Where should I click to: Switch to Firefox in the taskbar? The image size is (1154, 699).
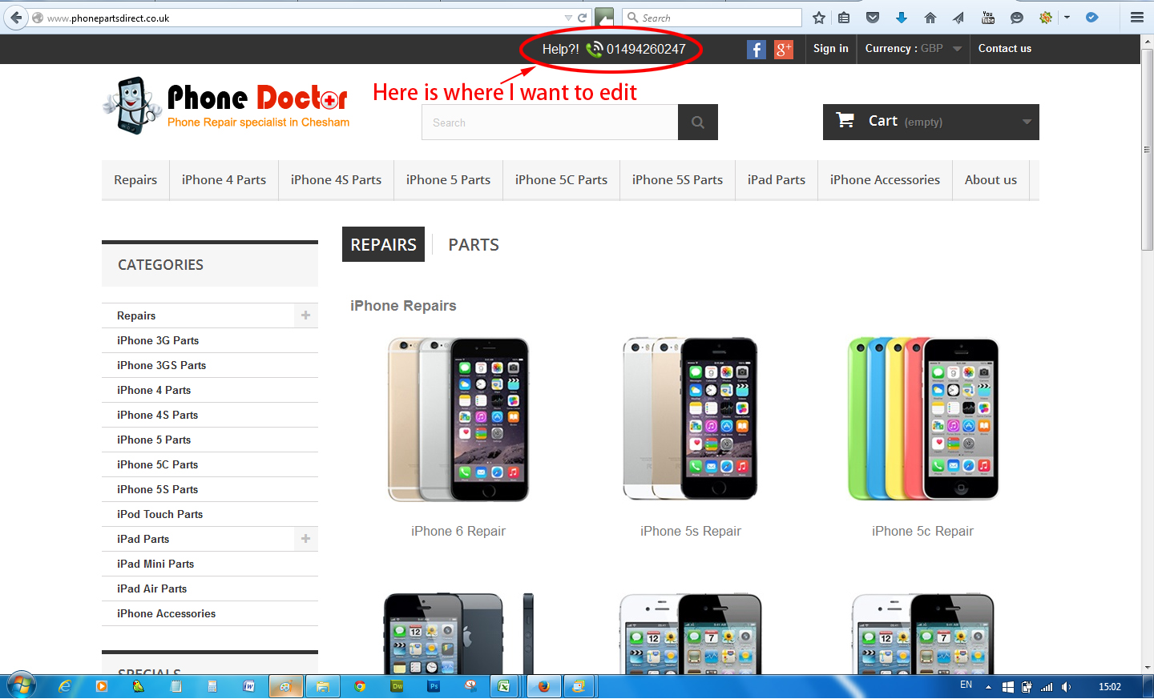pos(544,686)
